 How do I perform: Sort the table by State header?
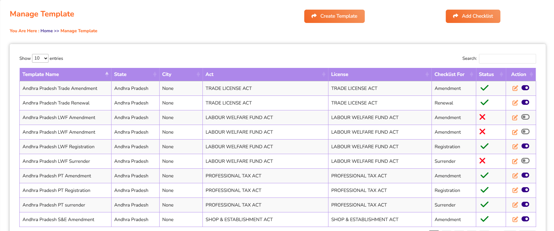tap(135, 74)
